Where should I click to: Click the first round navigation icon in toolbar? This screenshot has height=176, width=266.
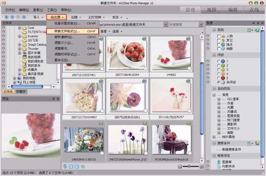pos(7,17)
